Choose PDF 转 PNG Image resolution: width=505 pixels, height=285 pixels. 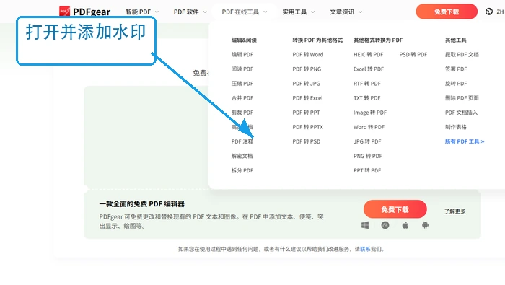pyautogui.click(x=307, y=69)
